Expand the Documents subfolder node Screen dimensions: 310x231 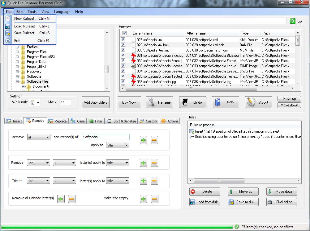(23, 86)
